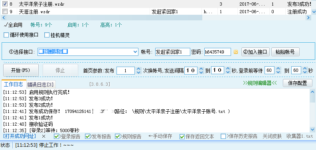Click 开始(F5) button
The image size is (316, 150).
(21, 70)
